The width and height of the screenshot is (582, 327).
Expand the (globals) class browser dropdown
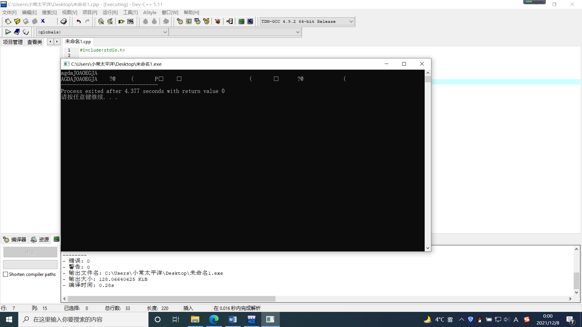(165, 32)
